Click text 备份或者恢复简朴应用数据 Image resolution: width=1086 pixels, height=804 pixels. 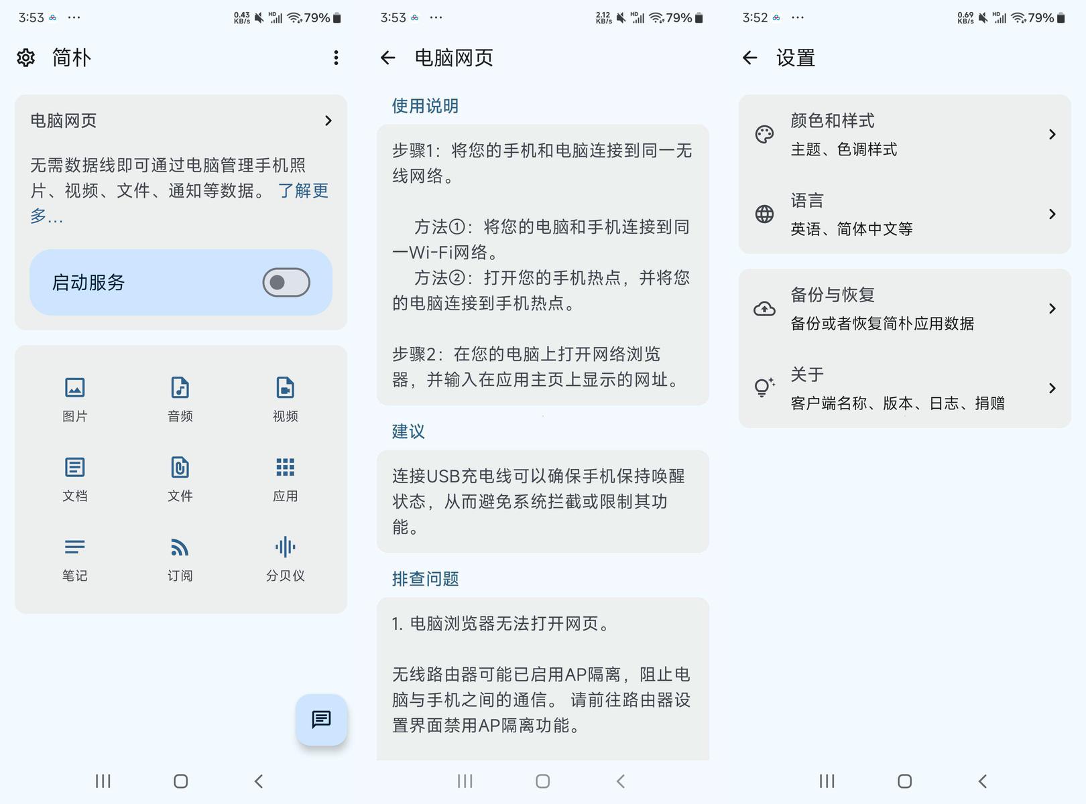(882, 324)
